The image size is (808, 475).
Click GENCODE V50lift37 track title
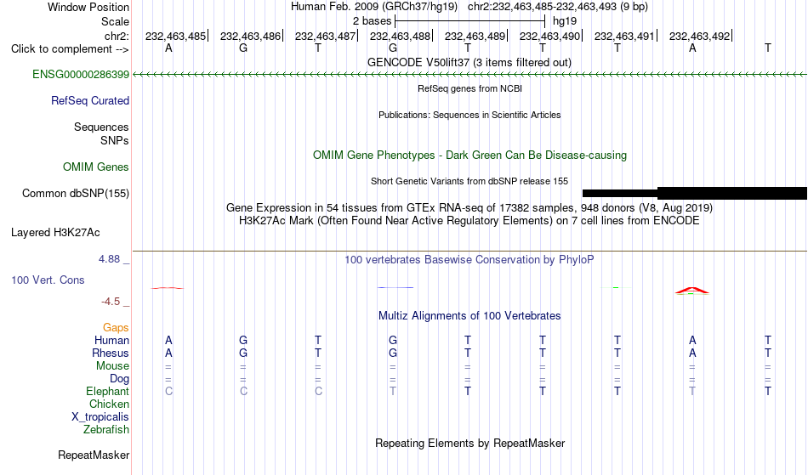click(x=469, y=63)
